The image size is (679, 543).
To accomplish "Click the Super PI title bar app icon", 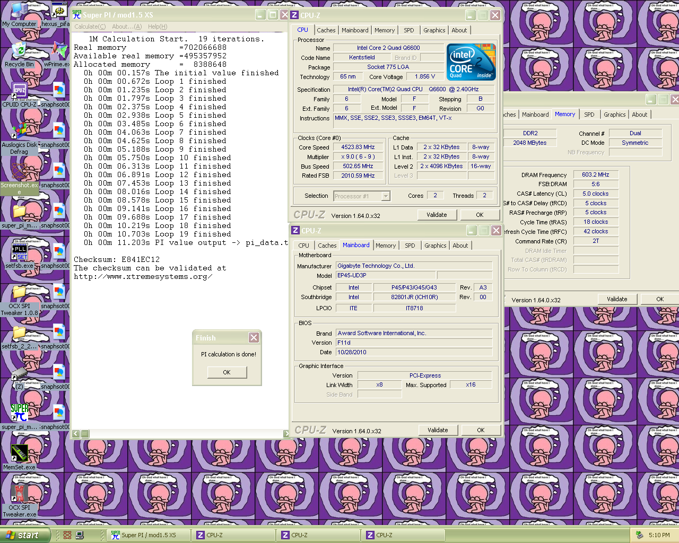I will [76, 14].
